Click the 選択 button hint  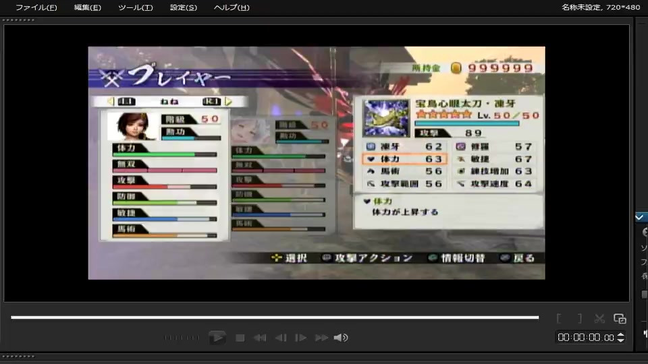[289, 258]
